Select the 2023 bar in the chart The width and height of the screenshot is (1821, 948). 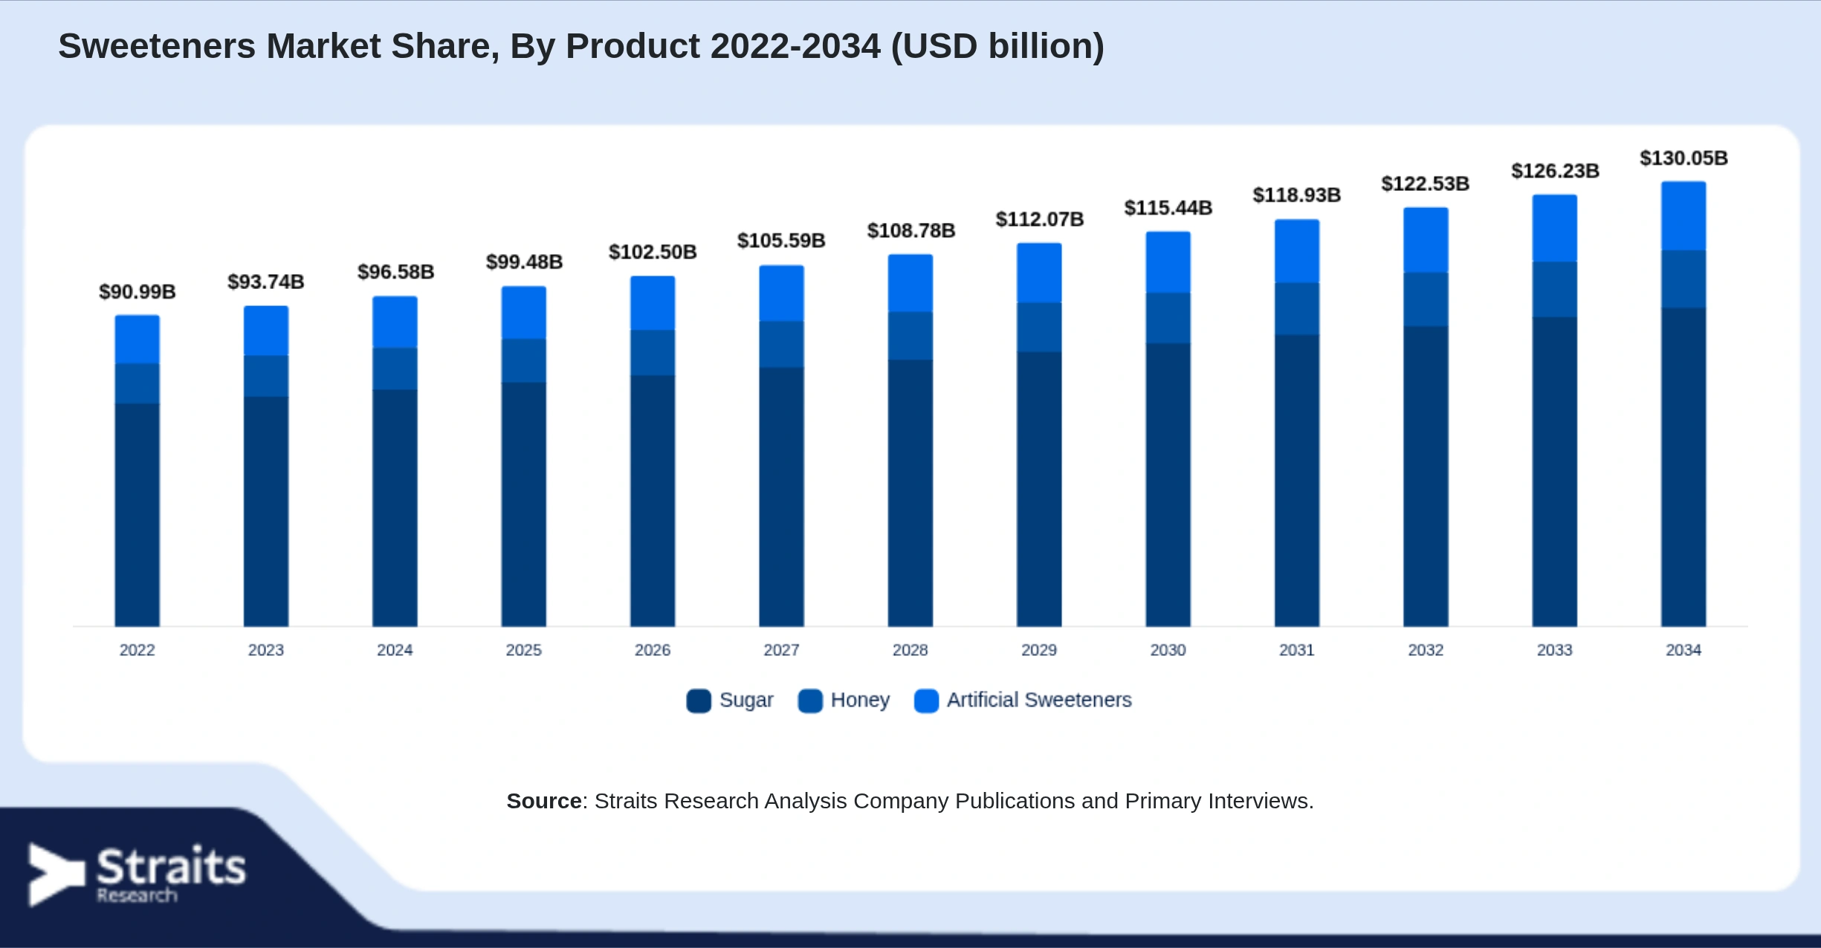pos(266,467)
